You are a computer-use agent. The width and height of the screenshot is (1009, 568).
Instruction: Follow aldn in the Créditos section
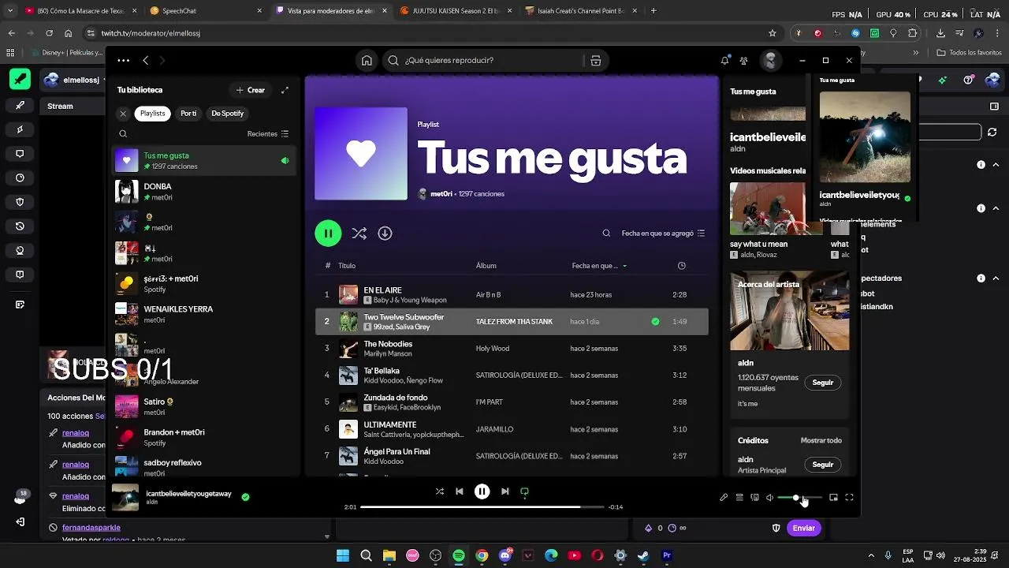pyautogui.click(x=822, y=465)
